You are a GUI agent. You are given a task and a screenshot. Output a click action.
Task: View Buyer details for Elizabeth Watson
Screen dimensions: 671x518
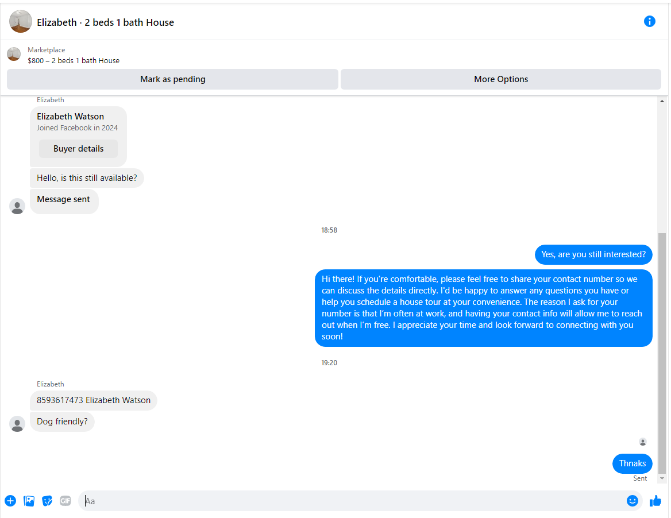pos(78,149)
